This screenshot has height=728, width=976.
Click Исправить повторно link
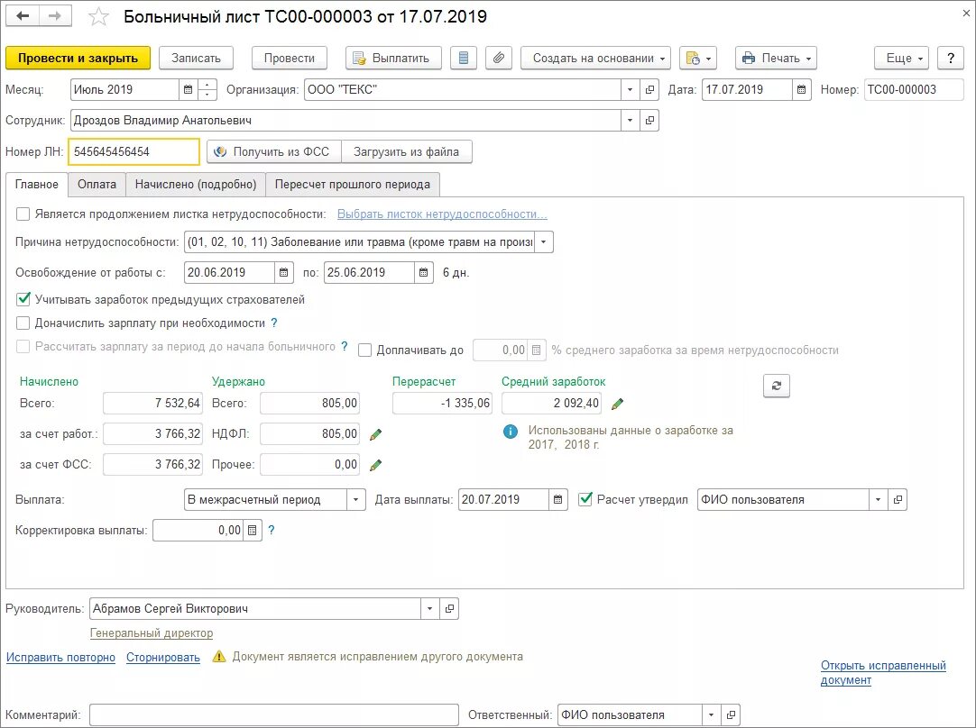(x=60, y=657)
